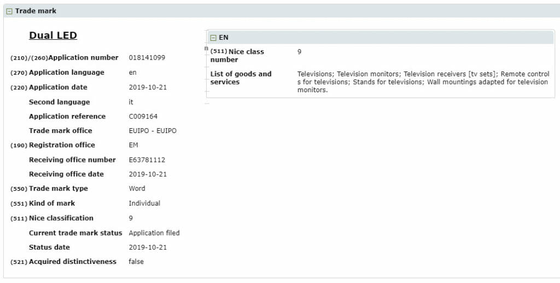
Task: Click the Registration office label
Action: 62,145
